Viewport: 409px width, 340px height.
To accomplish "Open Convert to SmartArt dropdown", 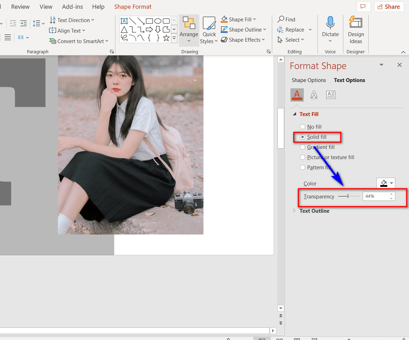I will pos(79,41).
